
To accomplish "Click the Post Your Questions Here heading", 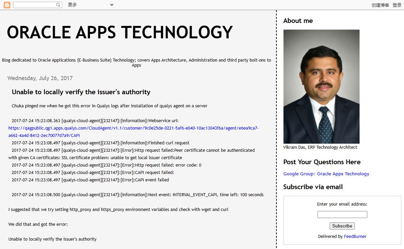I will pyautogui.click(x=322, y=162).
